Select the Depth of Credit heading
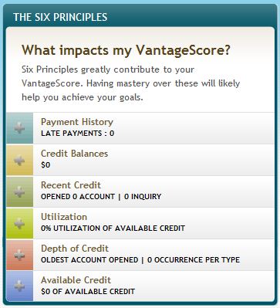This screenshot has height=308, width=280. point(75,249)
